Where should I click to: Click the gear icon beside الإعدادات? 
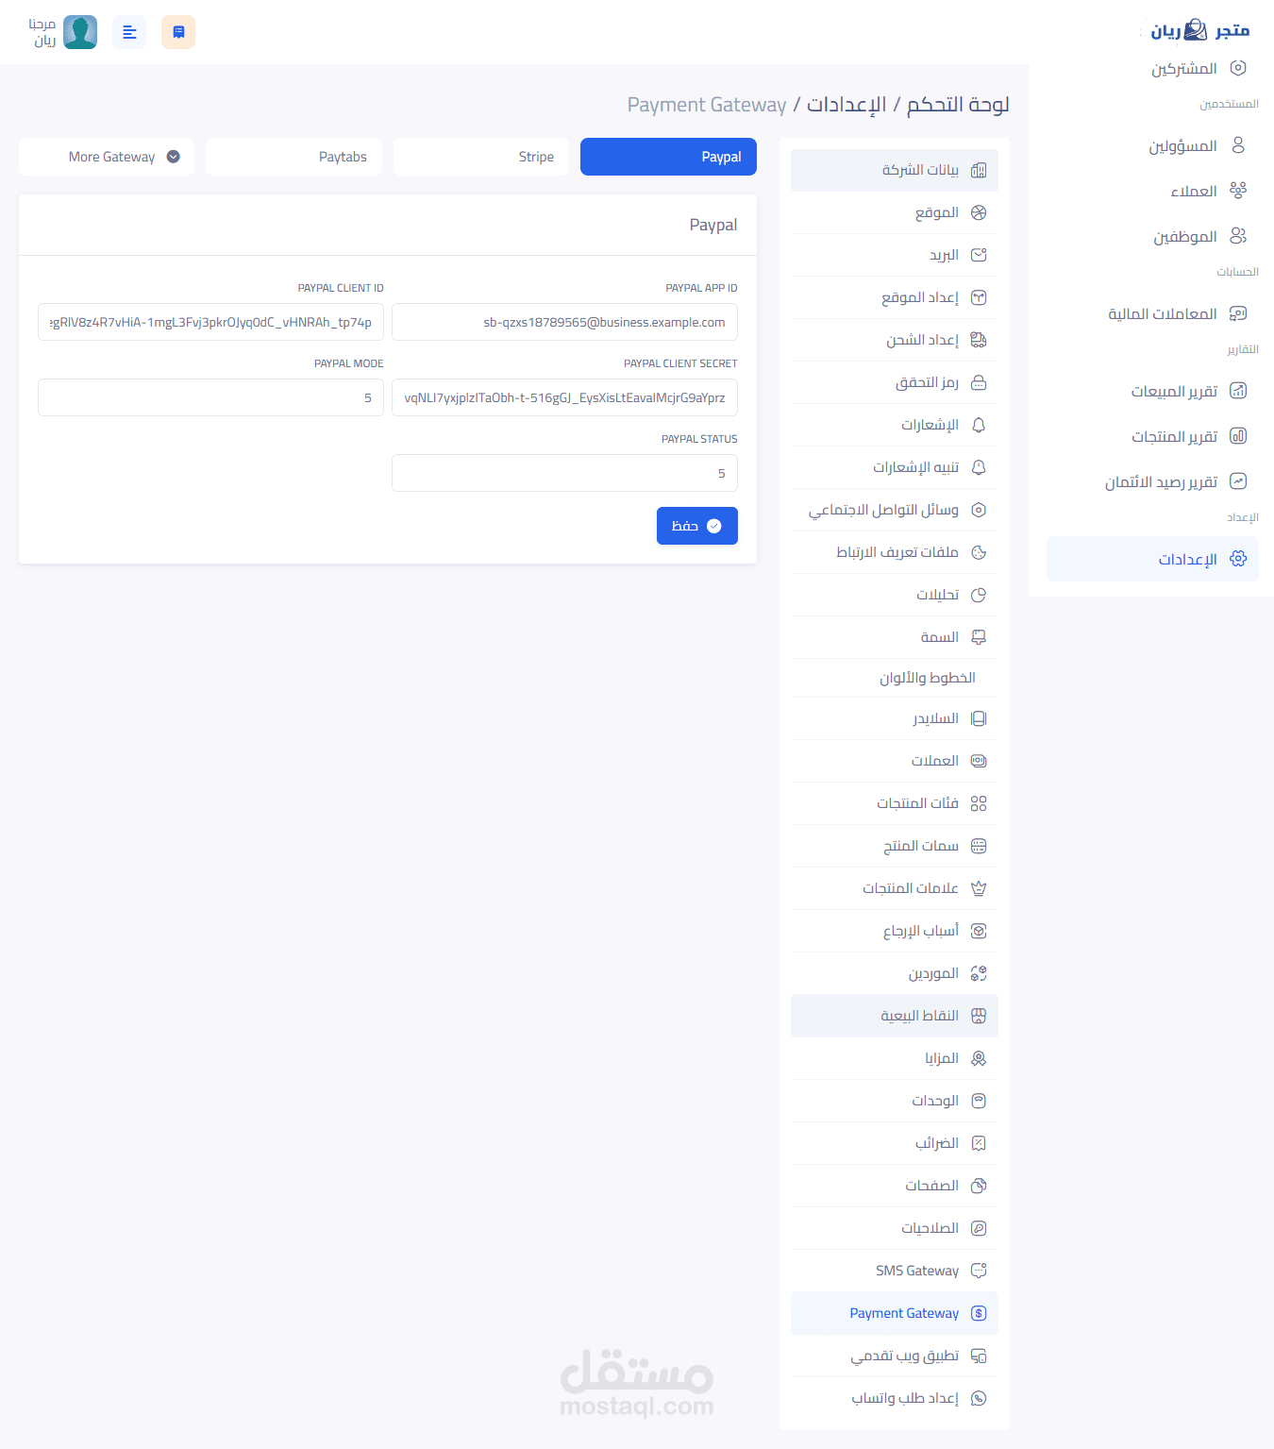(1238, 559)
